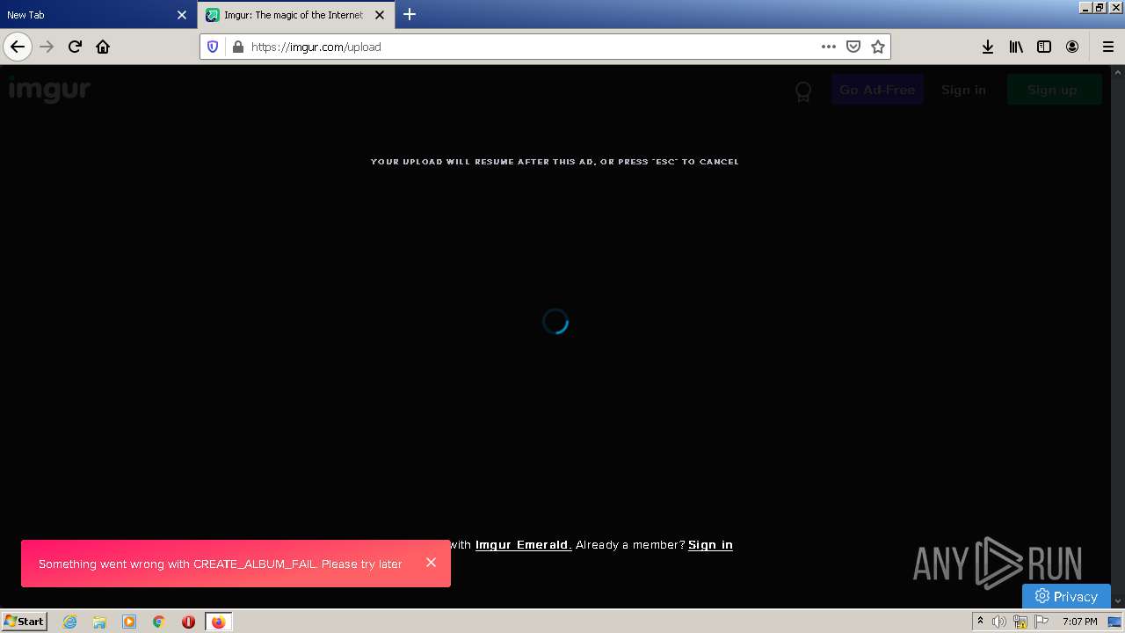Switch to the New Tab tab
The width and height of the screenshot is (1125, 633).
(x=88, y=15)
